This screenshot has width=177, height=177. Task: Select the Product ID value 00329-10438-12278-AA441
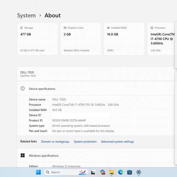69,120
